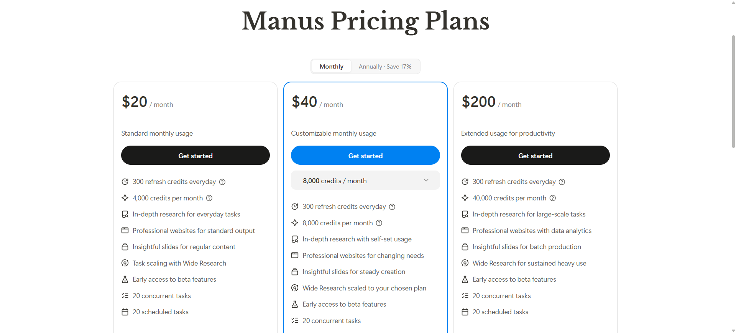Click calendar icon for $200 plan scheduled tasks
Viewport: 736px width, 333px height.
click(x=465, y=312)
